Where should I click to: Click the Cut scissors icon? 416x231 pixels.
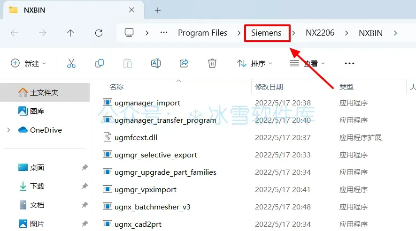pos(71,63)
